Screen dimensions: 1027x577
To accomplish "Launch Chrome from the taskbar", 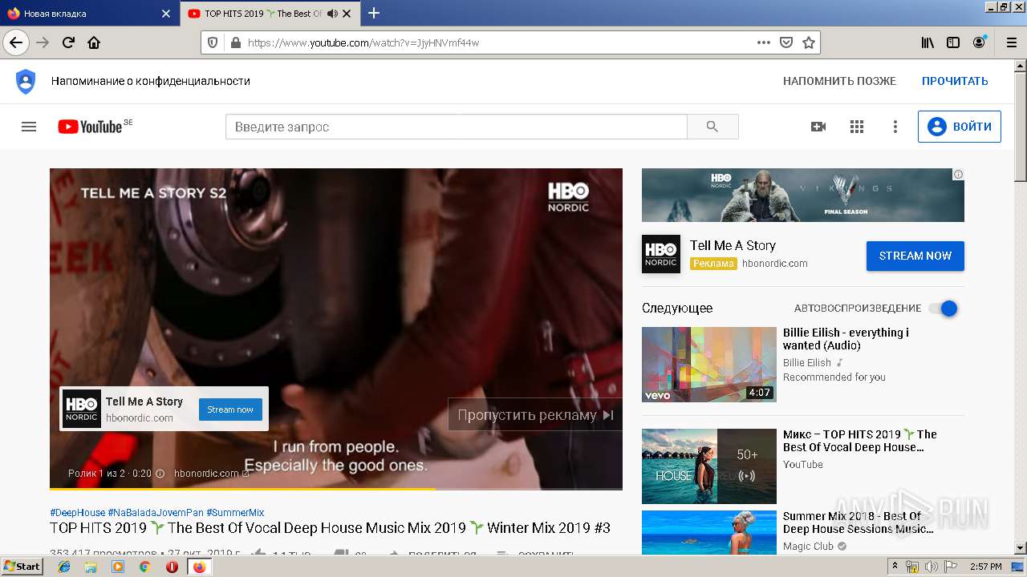I will [x=144, y=567].
